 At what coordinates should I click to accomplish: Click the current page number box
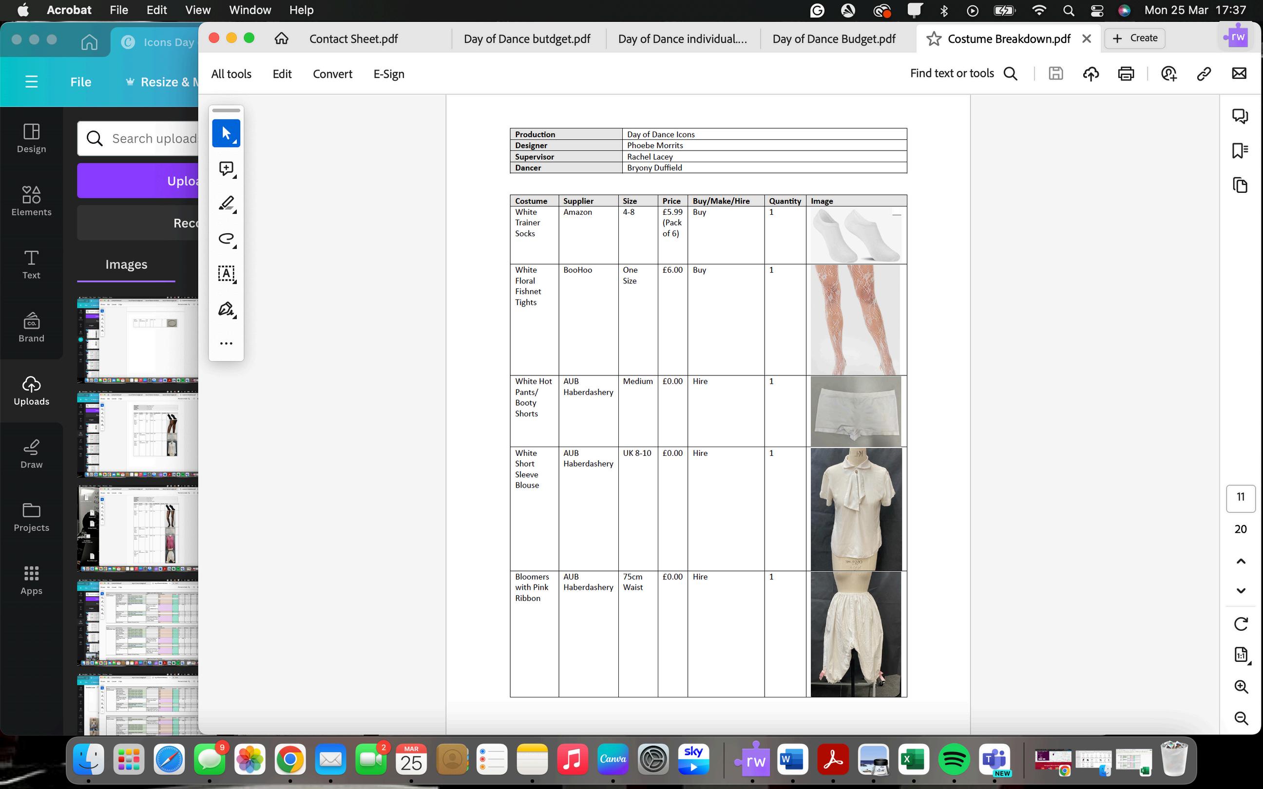(x=1240, y=497)
